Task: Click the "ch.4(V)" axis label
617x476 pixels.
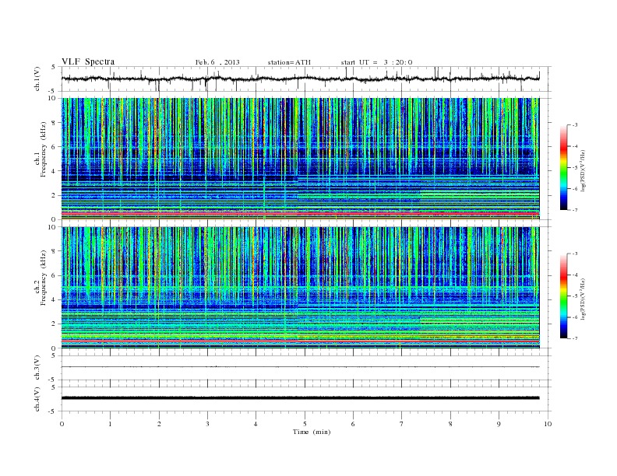Action: [37, 399]
